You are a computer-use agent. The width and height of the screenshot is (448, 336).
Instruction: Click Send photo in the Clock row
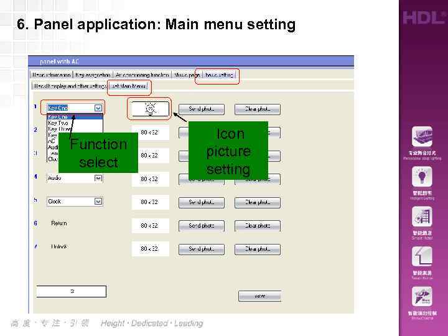pyautogui.click(x=202, y=202)
